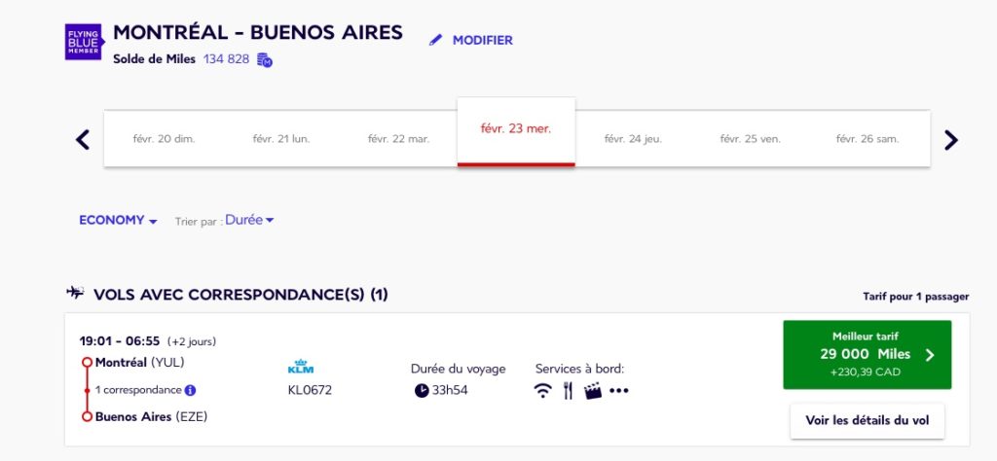This screenshot has width=997, height=461.
Task: Click the miles balance coin icon
Action: point(265,60)
